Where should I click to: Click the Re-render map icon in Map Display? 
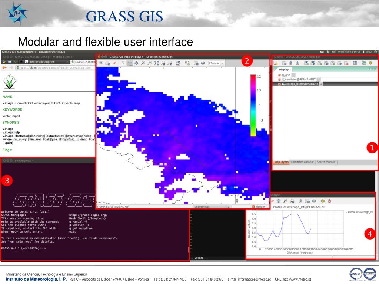coord(108,63)
